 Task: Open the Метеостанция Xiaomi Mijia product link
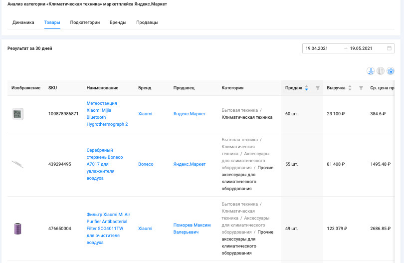coord(107,114)
